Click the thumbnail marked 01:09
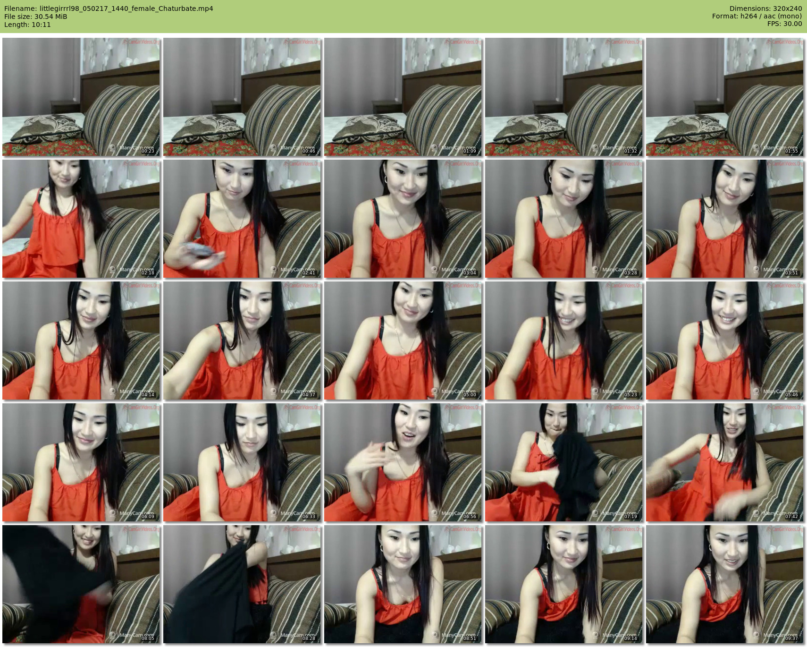This screenshot has height=647, width=807. (403, 97)
